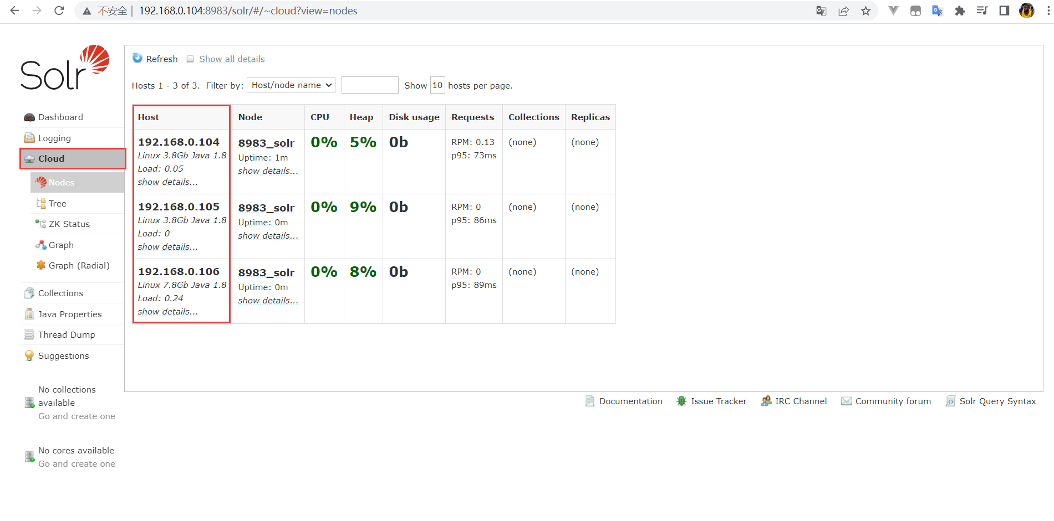The image size is (1054, 521).
Task: Click the Thread Dump icon
Action: coord(29,334)
